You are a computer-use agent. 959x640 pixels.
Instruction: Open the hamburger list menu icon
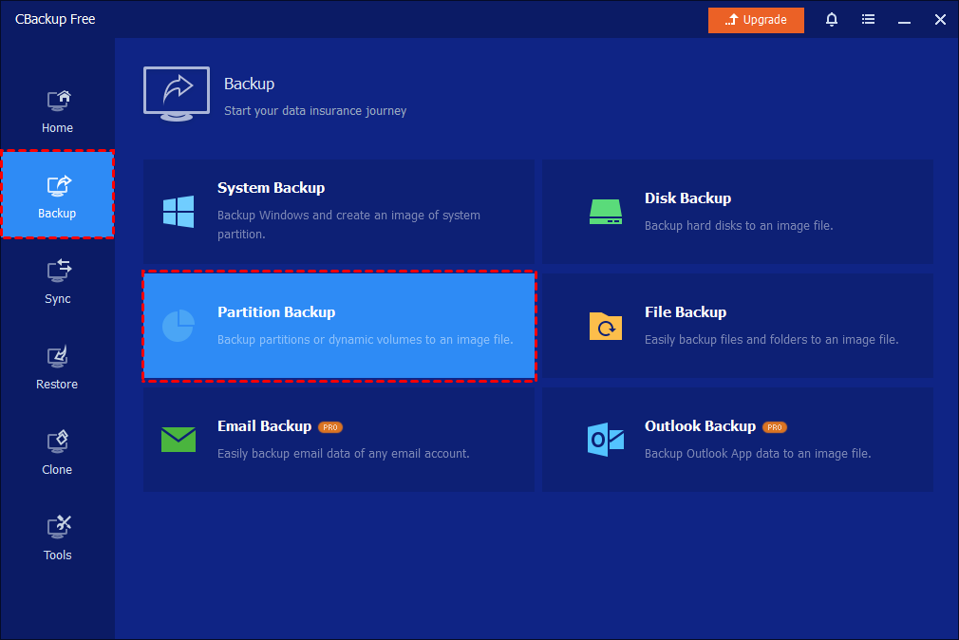click(868, 19)
